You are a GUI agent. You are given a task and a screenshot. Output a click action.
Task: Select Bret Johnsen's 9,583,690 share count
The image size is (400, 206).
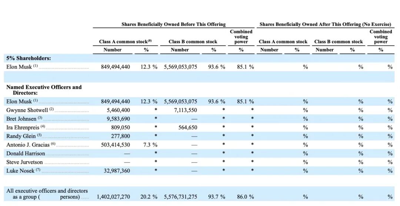click(x=118, y=119)
